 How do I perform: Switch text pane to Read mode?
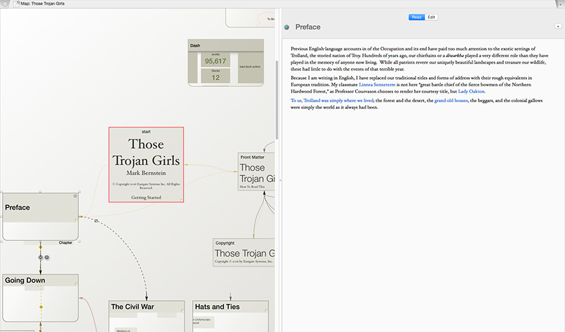pyautogui.click(x=417, y=17)
